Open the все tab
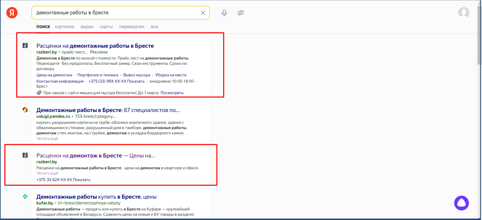The width and height of the screenshot is (482, 220). (154, 27)
